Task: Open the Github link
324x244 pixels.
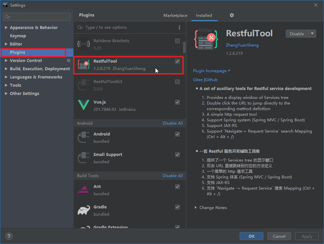Action: 211,80
